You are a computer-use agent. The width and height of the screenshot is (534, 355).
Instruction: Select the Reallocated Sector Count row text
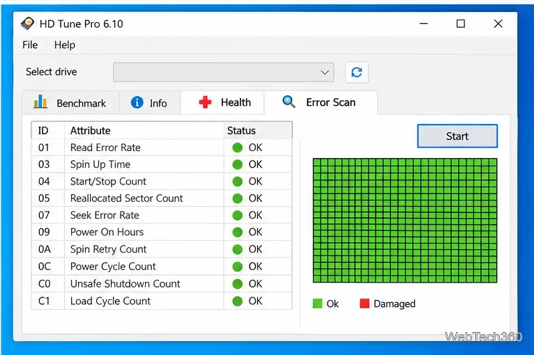pyautogui.click(x=126, y=198)
